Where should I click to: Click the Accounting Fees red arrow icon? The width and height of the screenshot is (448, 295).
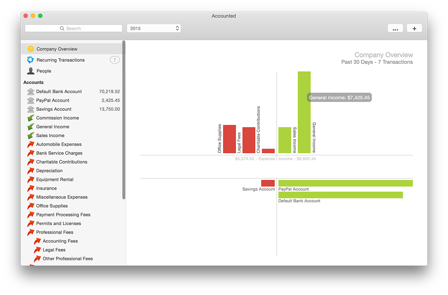37,241
